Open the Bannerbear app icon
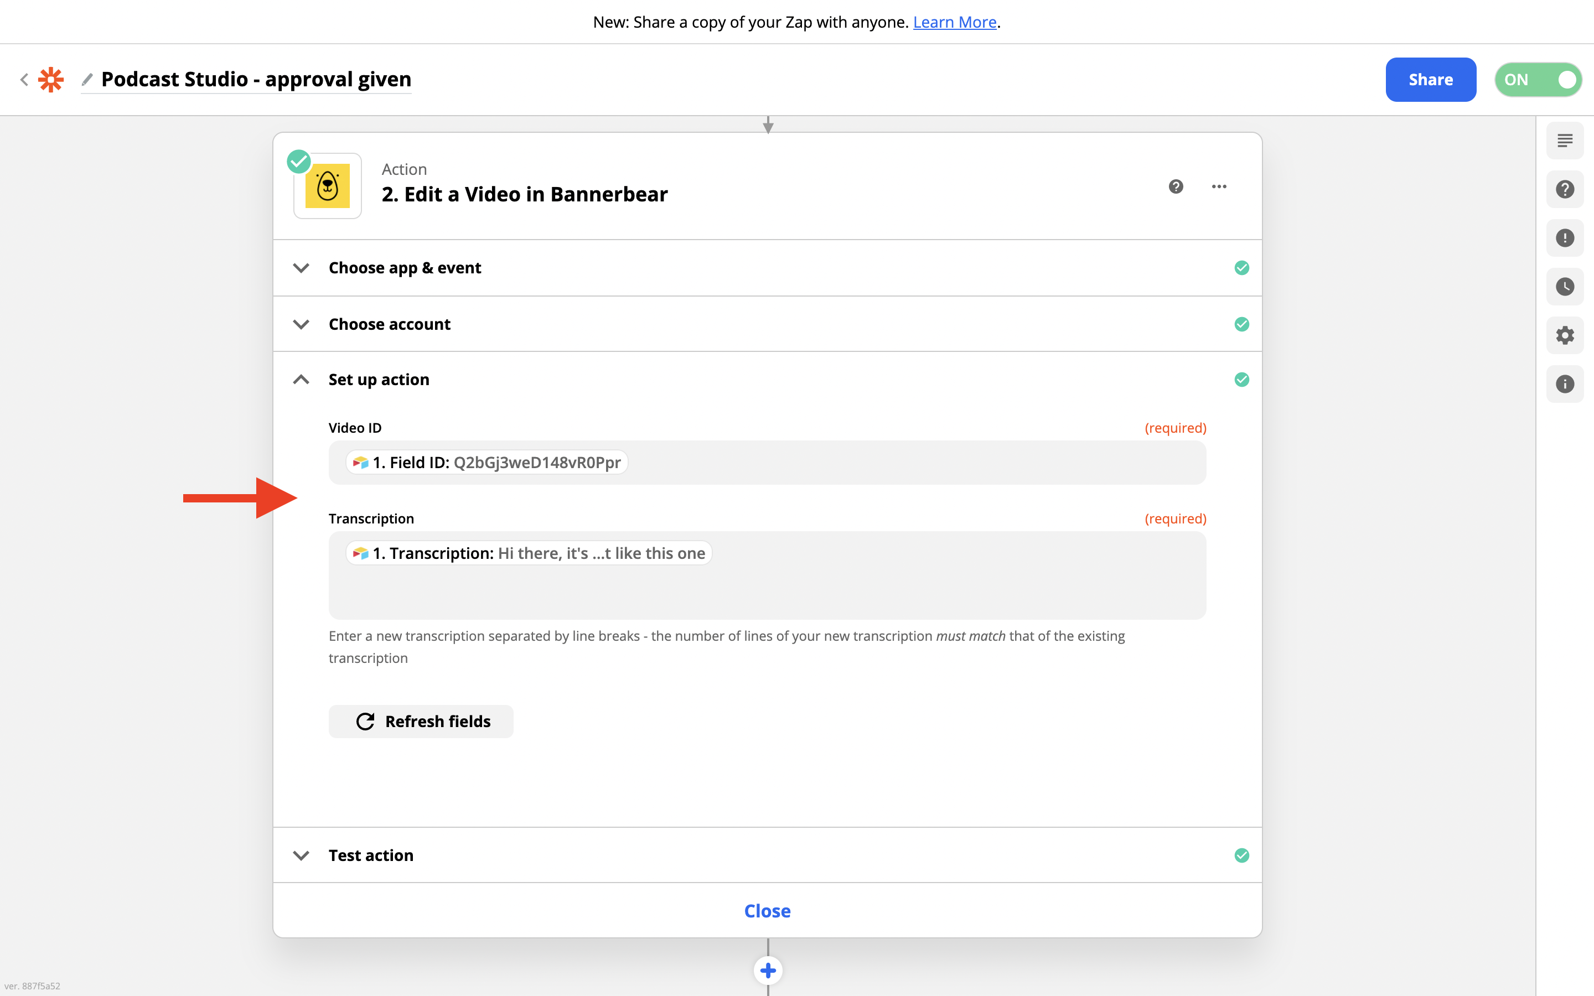The height and width of the screenshot is (996, 1594). coord(327,186)
